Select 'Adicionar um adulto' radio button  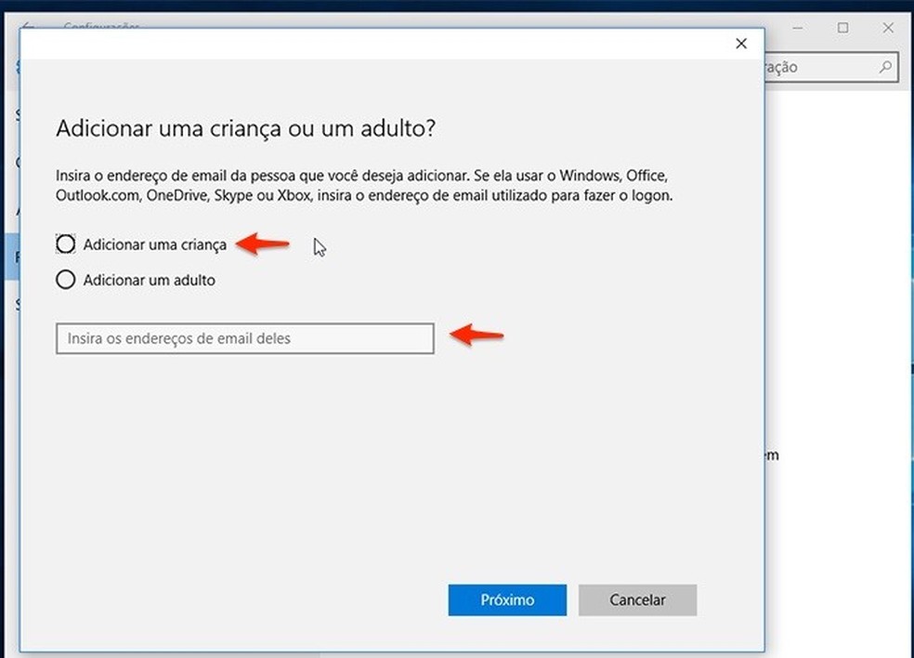[65, 279]
